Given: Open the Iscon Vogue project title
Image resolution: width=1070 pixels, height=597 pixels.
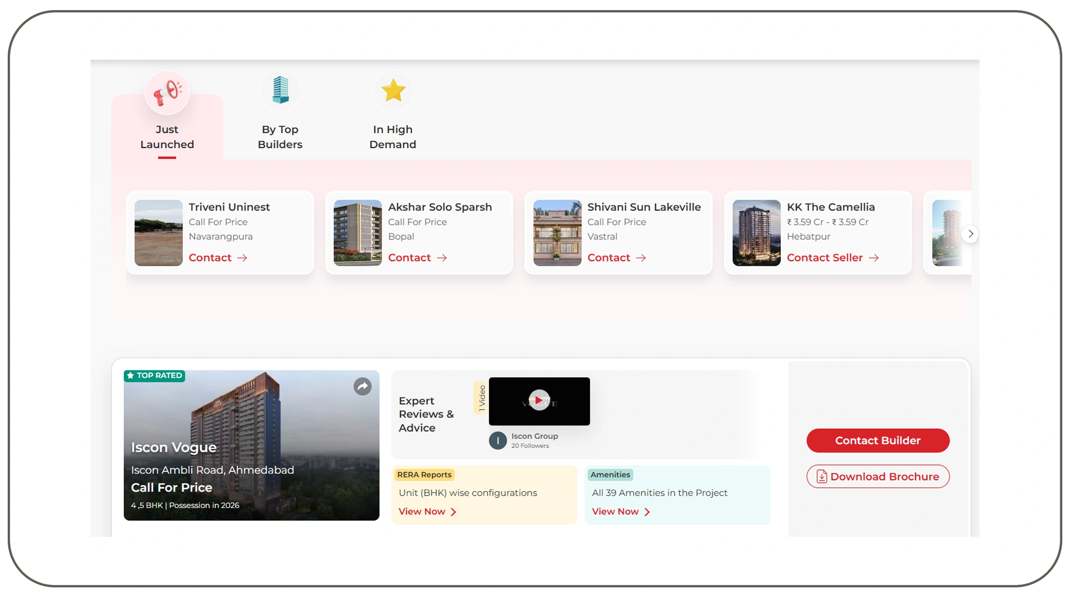Looking at the screenshot, I should pyautogui.click(x=174, y=447).
